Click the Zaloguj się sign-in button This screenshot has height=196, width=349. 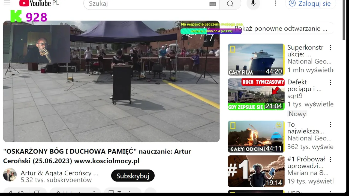tap(311, 4)
